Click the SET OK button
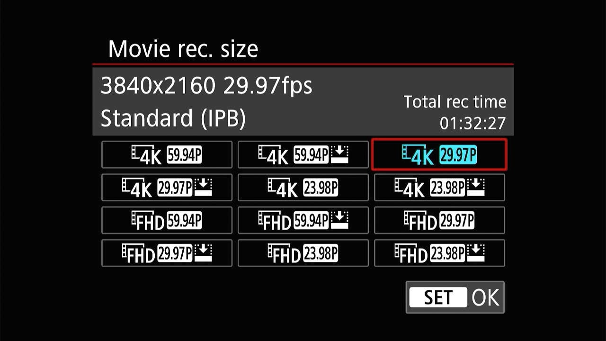Viewport: 606px width, 341px height. point(455,297)
